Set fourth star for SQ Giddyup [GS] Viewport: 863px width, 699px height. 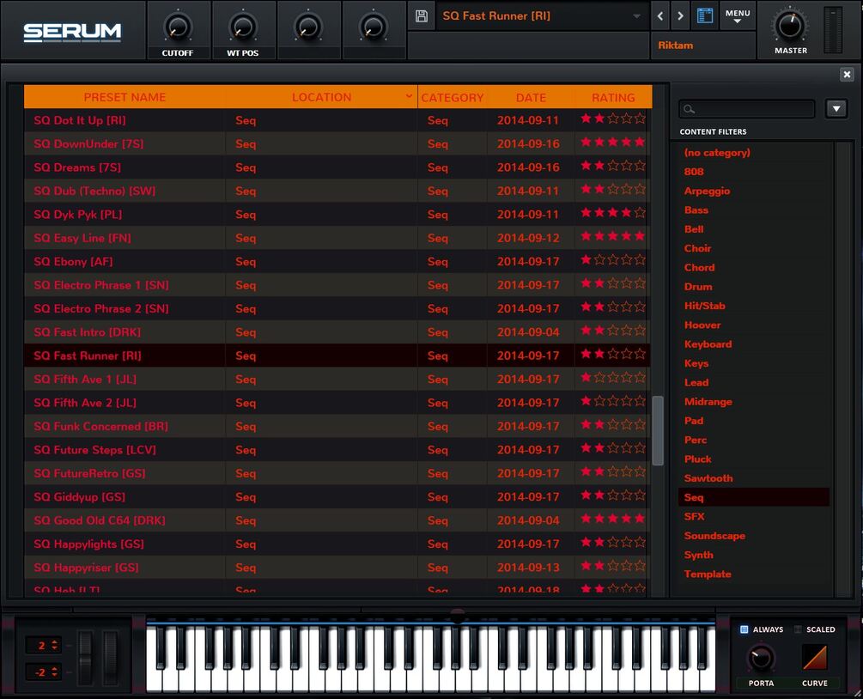[626, 495]
